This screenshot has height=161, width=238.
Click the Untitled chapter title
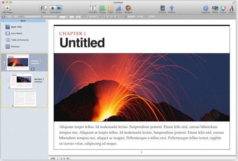tap(82, 43)
